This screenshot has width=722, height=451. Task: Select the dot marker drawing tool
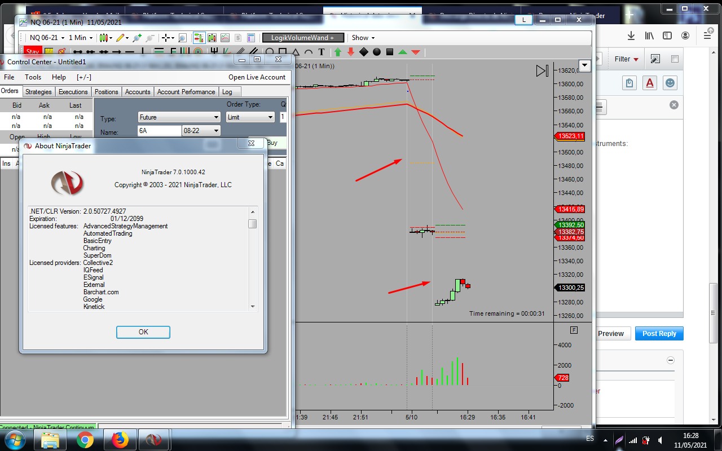[x=376, y=52]
